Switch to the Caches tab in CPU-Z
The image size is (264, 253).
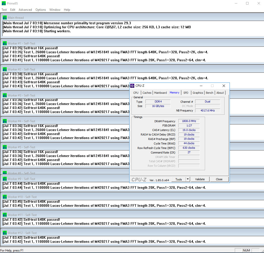tap(147, 93)
